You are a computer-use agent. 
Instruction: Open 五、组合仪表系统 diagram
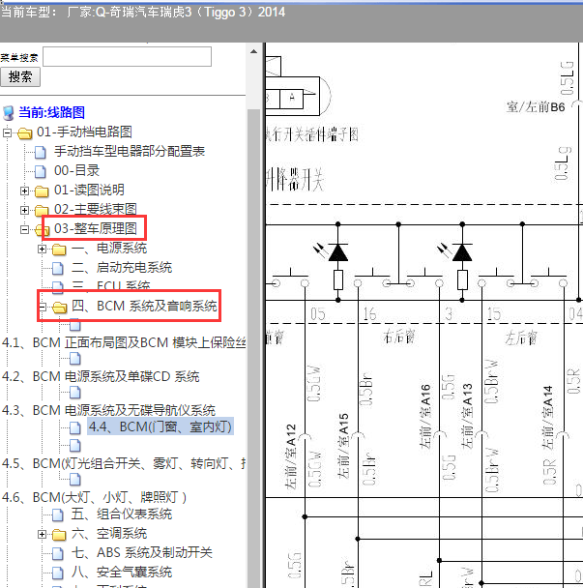122,514
